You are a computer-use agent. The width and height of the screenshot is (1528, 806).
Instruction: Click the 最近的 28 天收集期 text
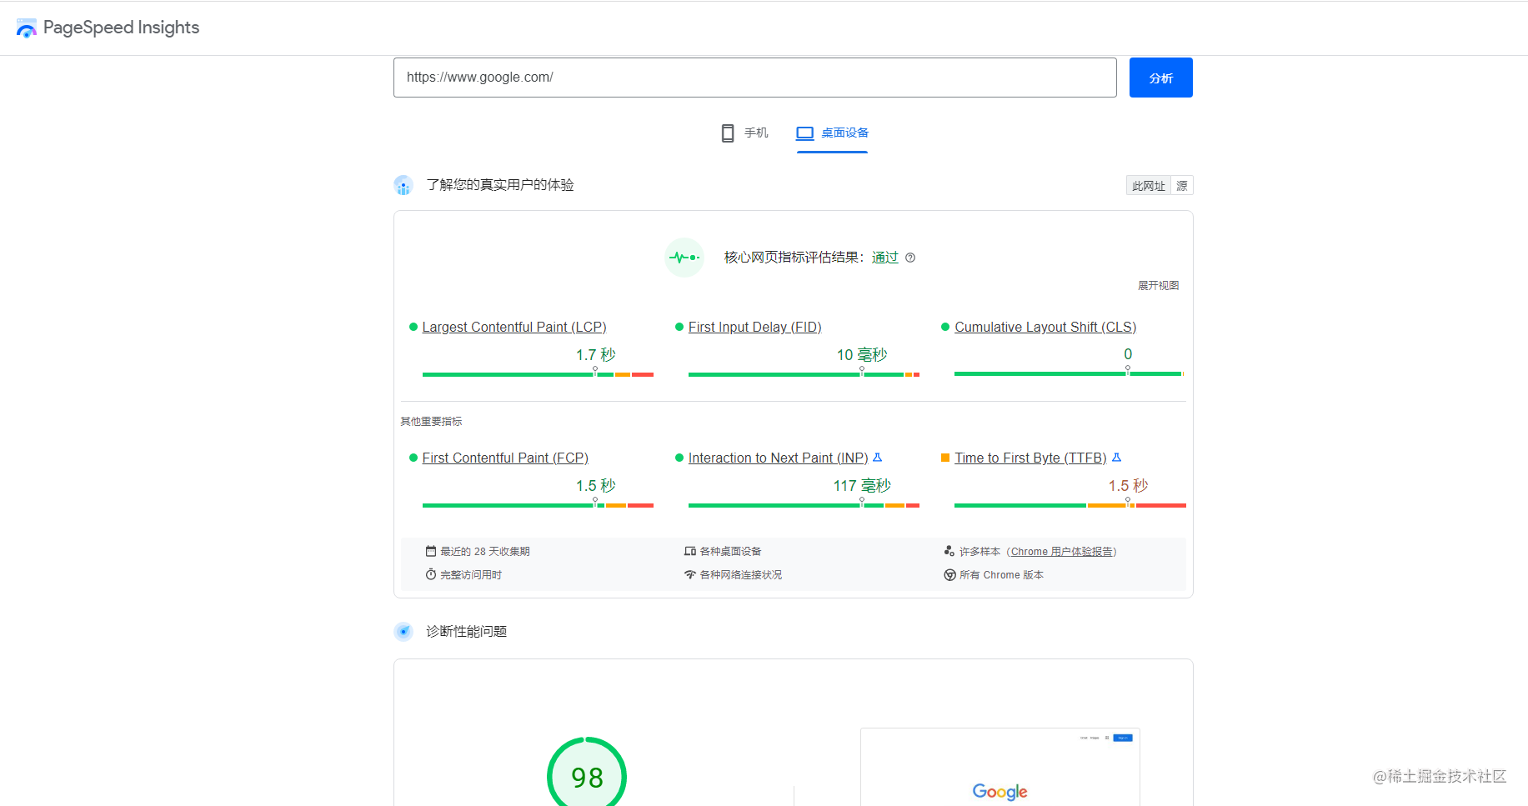(485, 552)
